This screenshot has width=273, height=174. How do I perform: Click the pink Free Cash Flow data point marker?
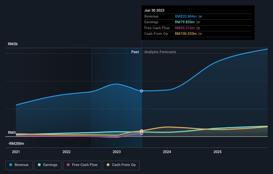[142, 133]
